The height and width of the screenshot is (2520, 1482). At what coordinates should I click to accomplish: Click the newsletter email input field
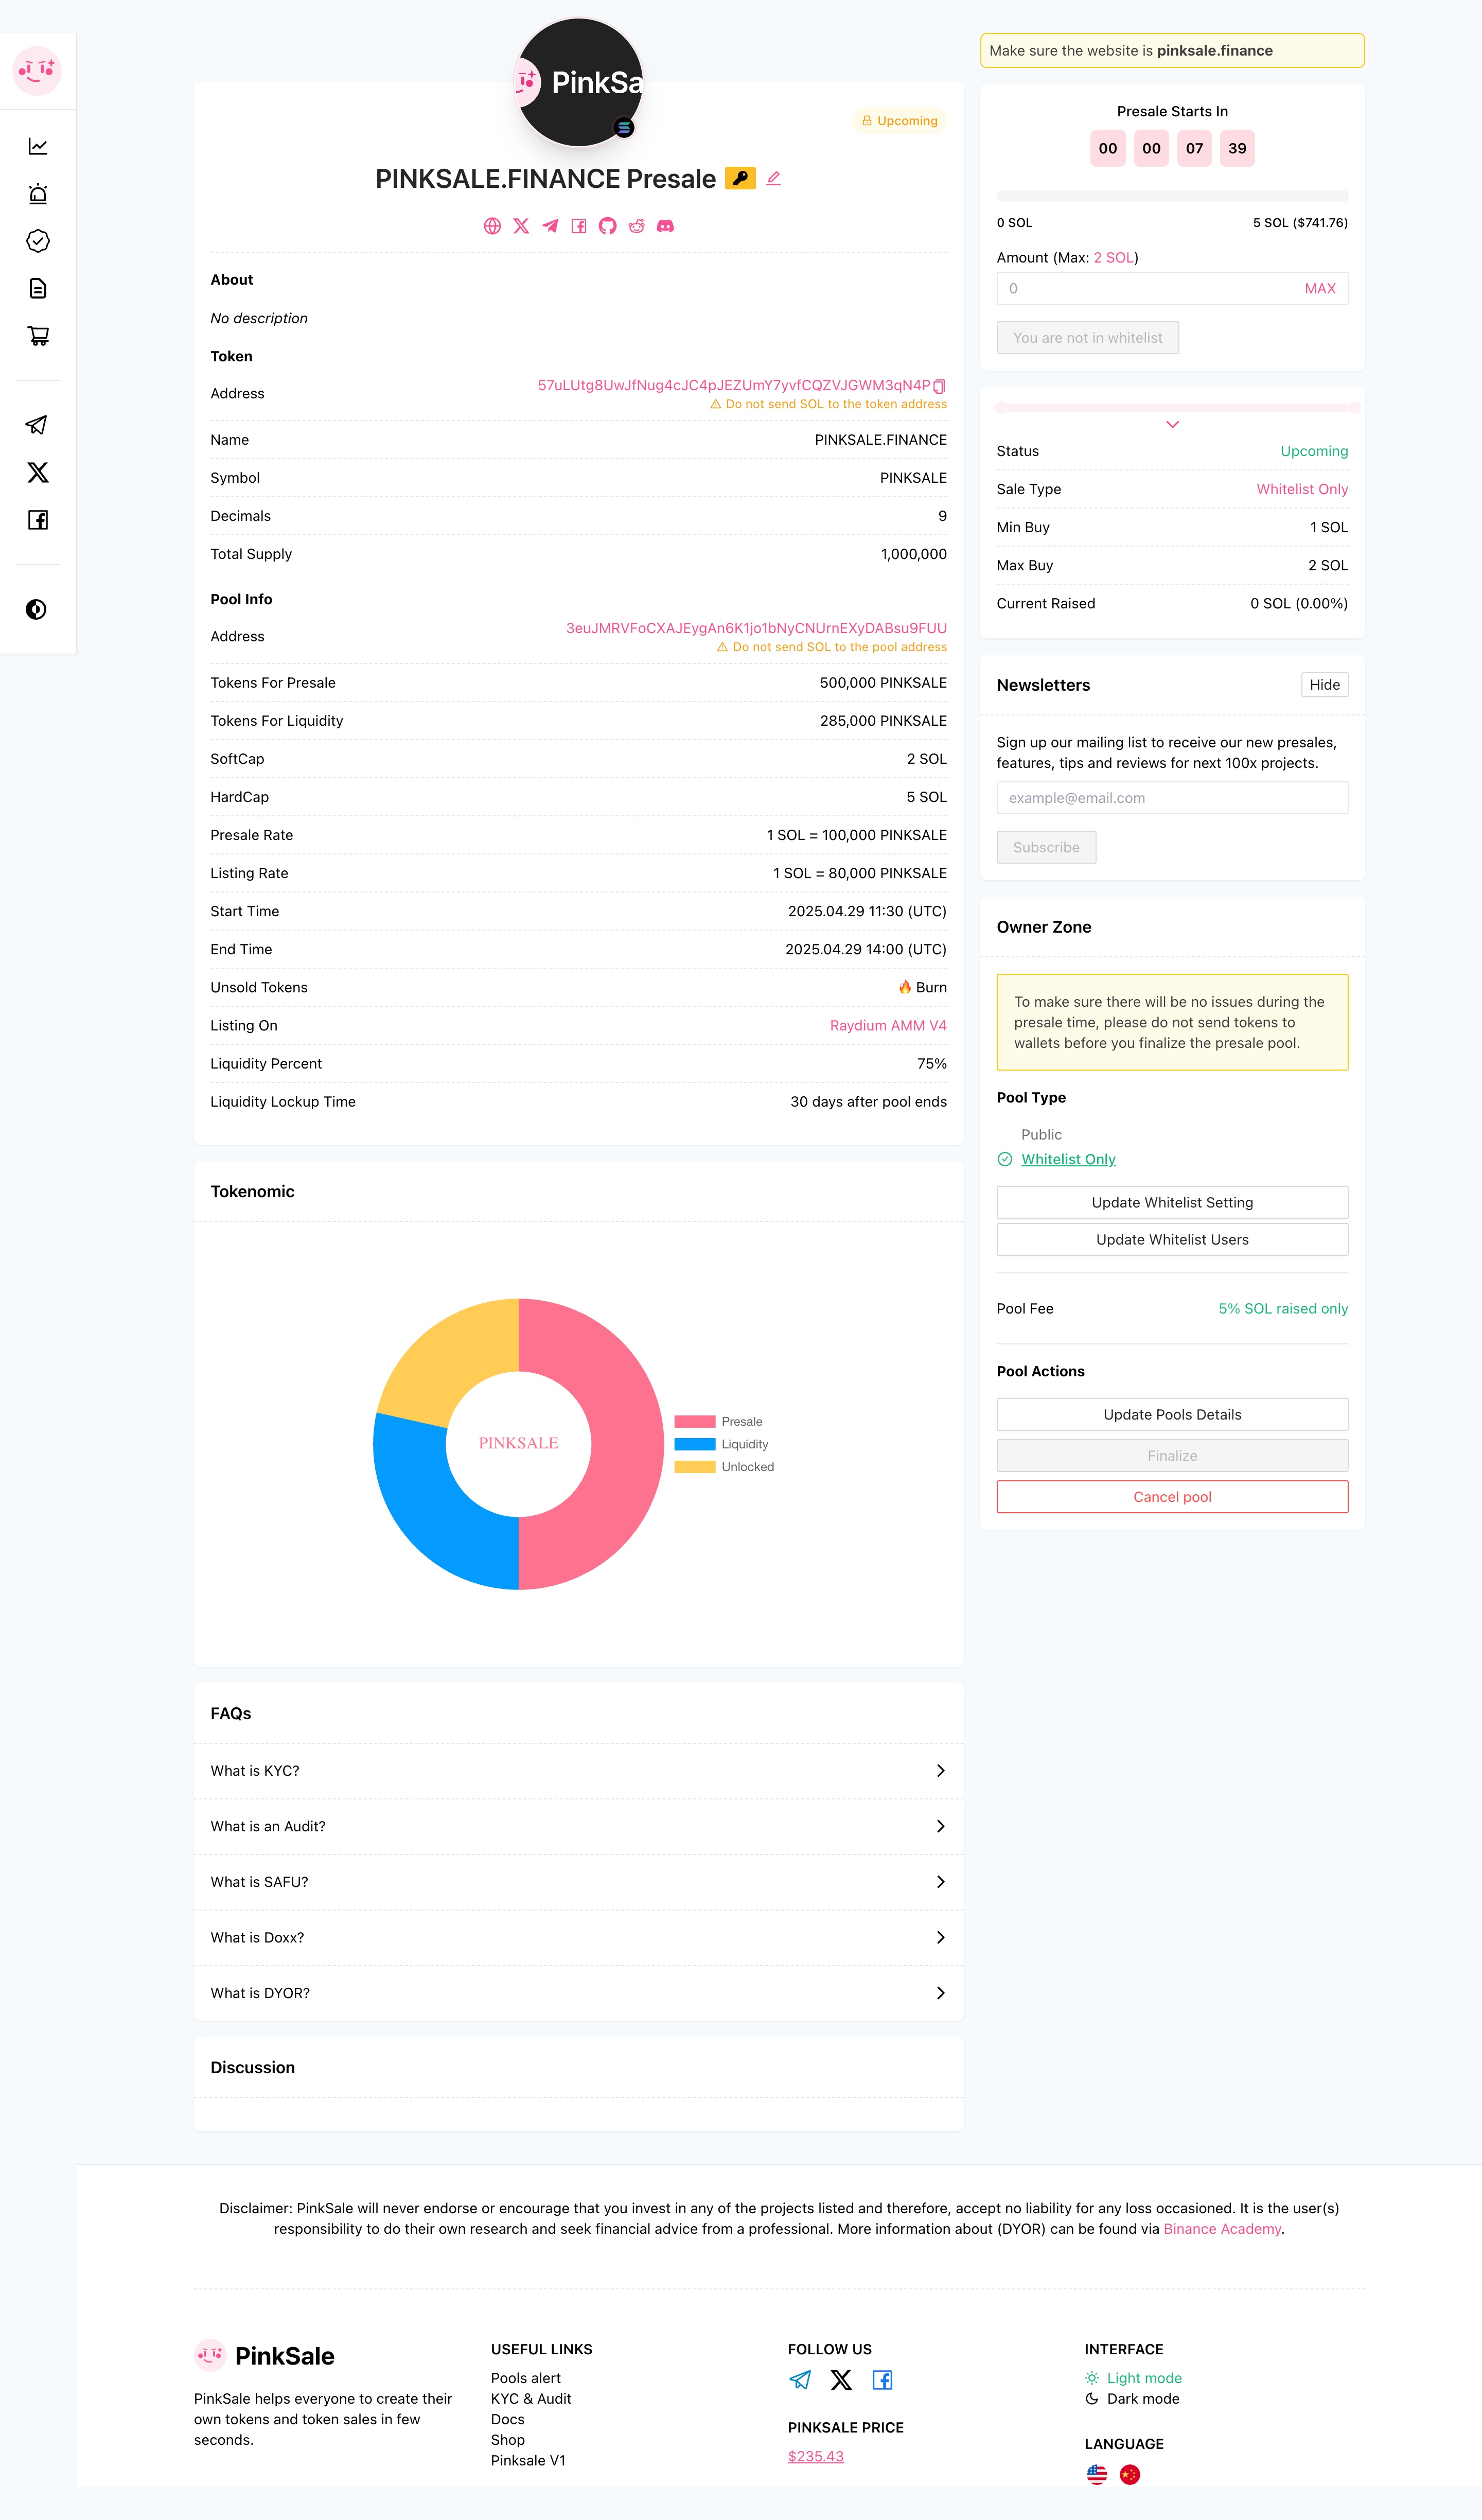point(1172,798)
